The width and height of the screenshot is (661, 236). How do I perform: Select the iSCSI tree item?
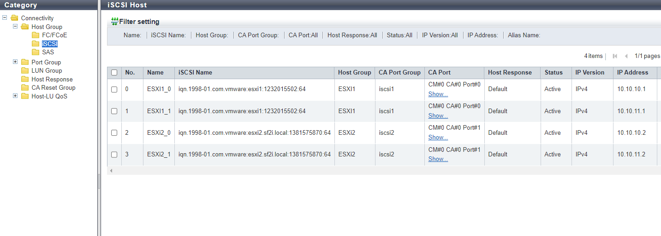[49, 44]
